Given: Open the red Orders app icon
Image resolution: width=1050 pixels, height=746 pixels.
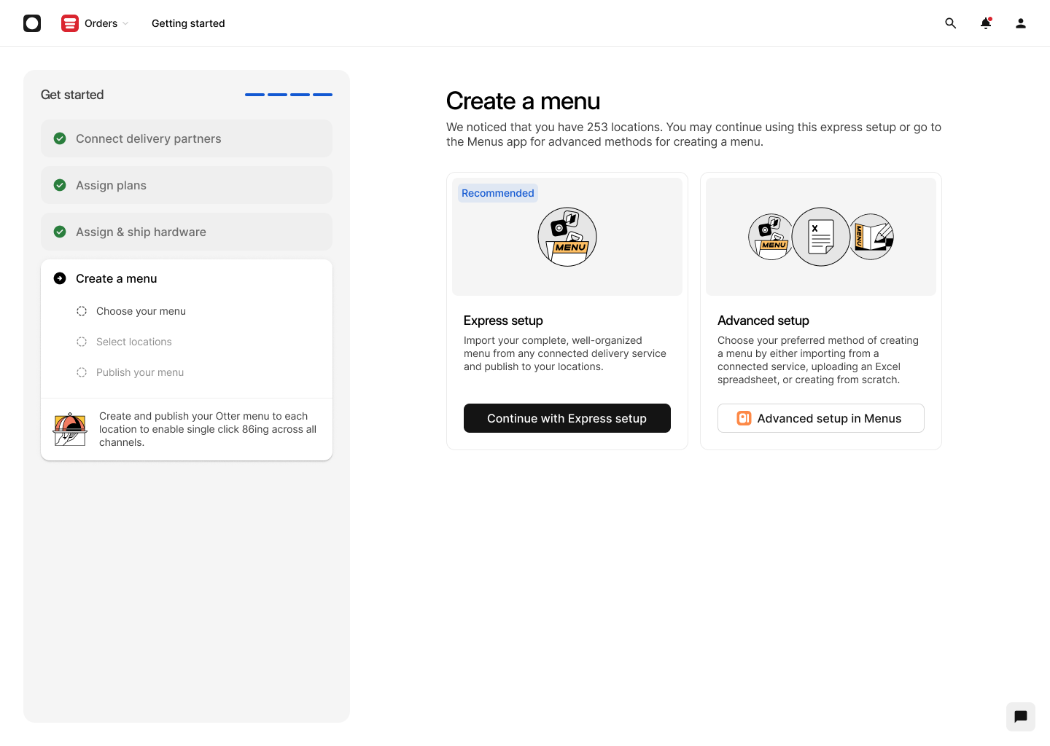Looking at the screenshot, I should [70, 23].
